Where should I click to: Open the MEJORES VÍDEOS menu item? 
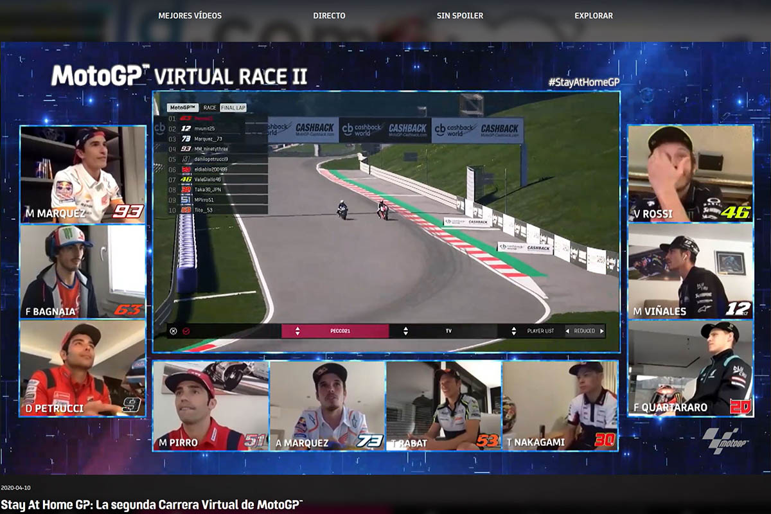coord(190,15)
